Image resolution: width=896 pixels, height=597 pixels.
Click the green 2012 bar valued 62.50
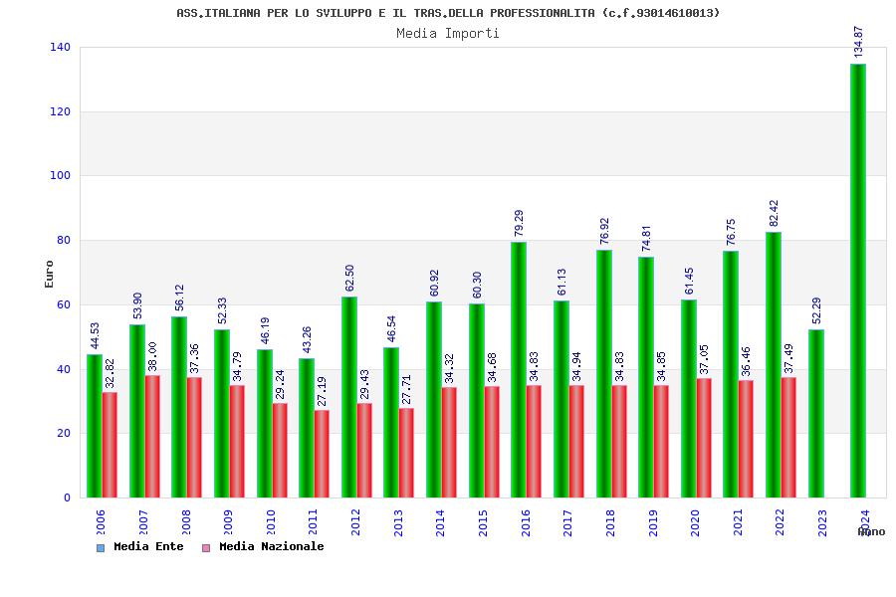[x=349, y=397]
